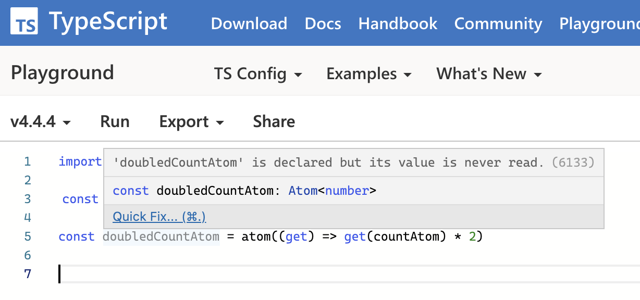Click line number 3 in the gutter
This screenshot has width=640, height=300.
pyautogui.click(x=28, y=199)
